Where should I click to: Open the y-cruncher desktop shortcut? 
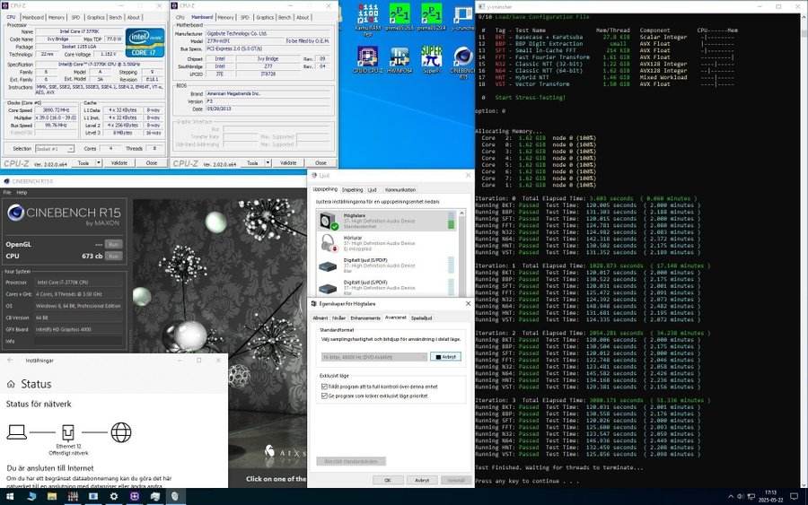tap(462, 17)
